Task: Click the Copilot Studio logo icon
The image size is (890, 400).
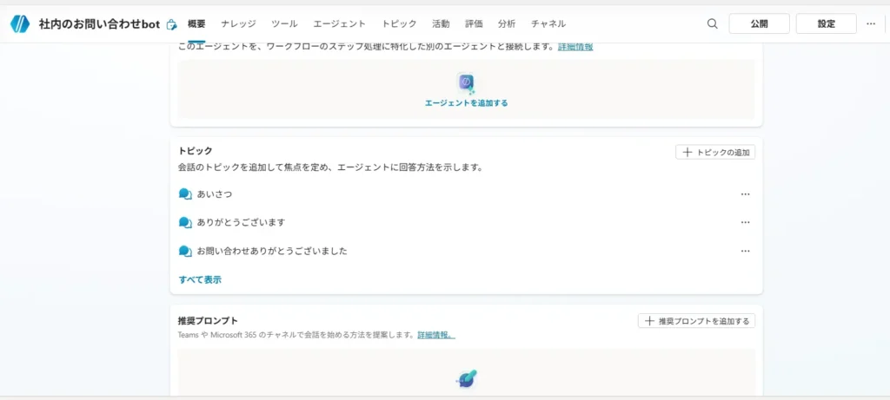Action: point(19,24)
